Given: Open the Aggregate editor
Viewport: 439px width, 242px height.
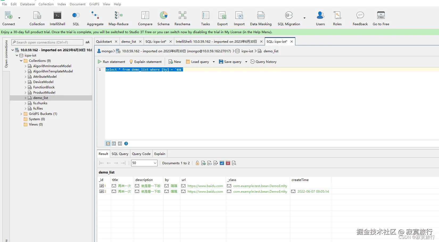Looking at the screenshot, I should tap(95, 18).
